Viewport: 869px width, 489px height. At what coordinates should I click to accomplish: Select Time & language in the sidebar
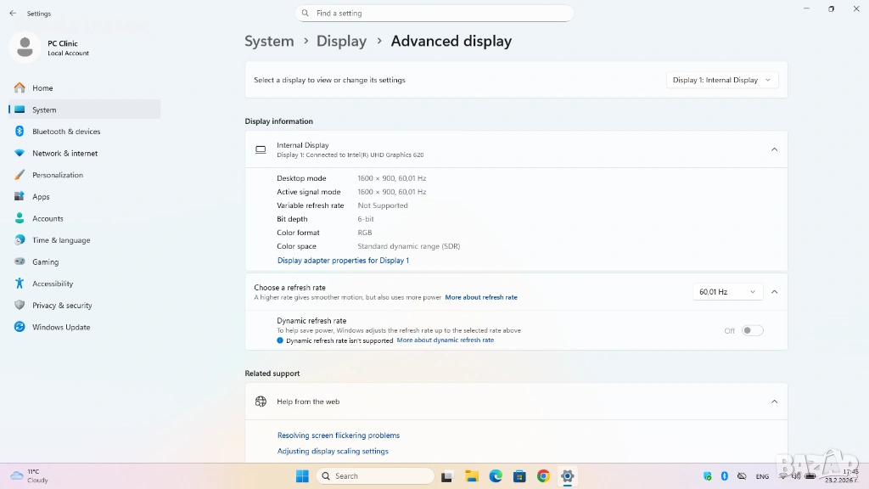(x=61, y=240)
